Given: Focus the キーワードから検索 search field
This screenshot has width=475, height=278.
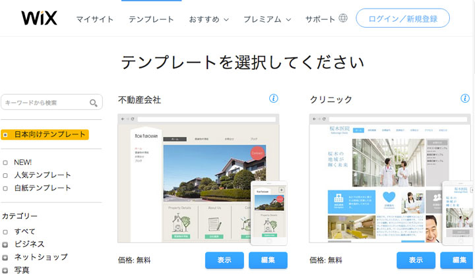Looking at the screenshot, I should coord(52,102).
